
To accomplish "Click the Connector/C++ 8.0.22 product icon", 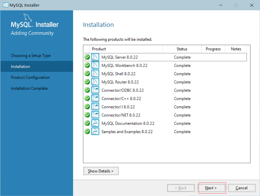I will [x=95, y=98].
